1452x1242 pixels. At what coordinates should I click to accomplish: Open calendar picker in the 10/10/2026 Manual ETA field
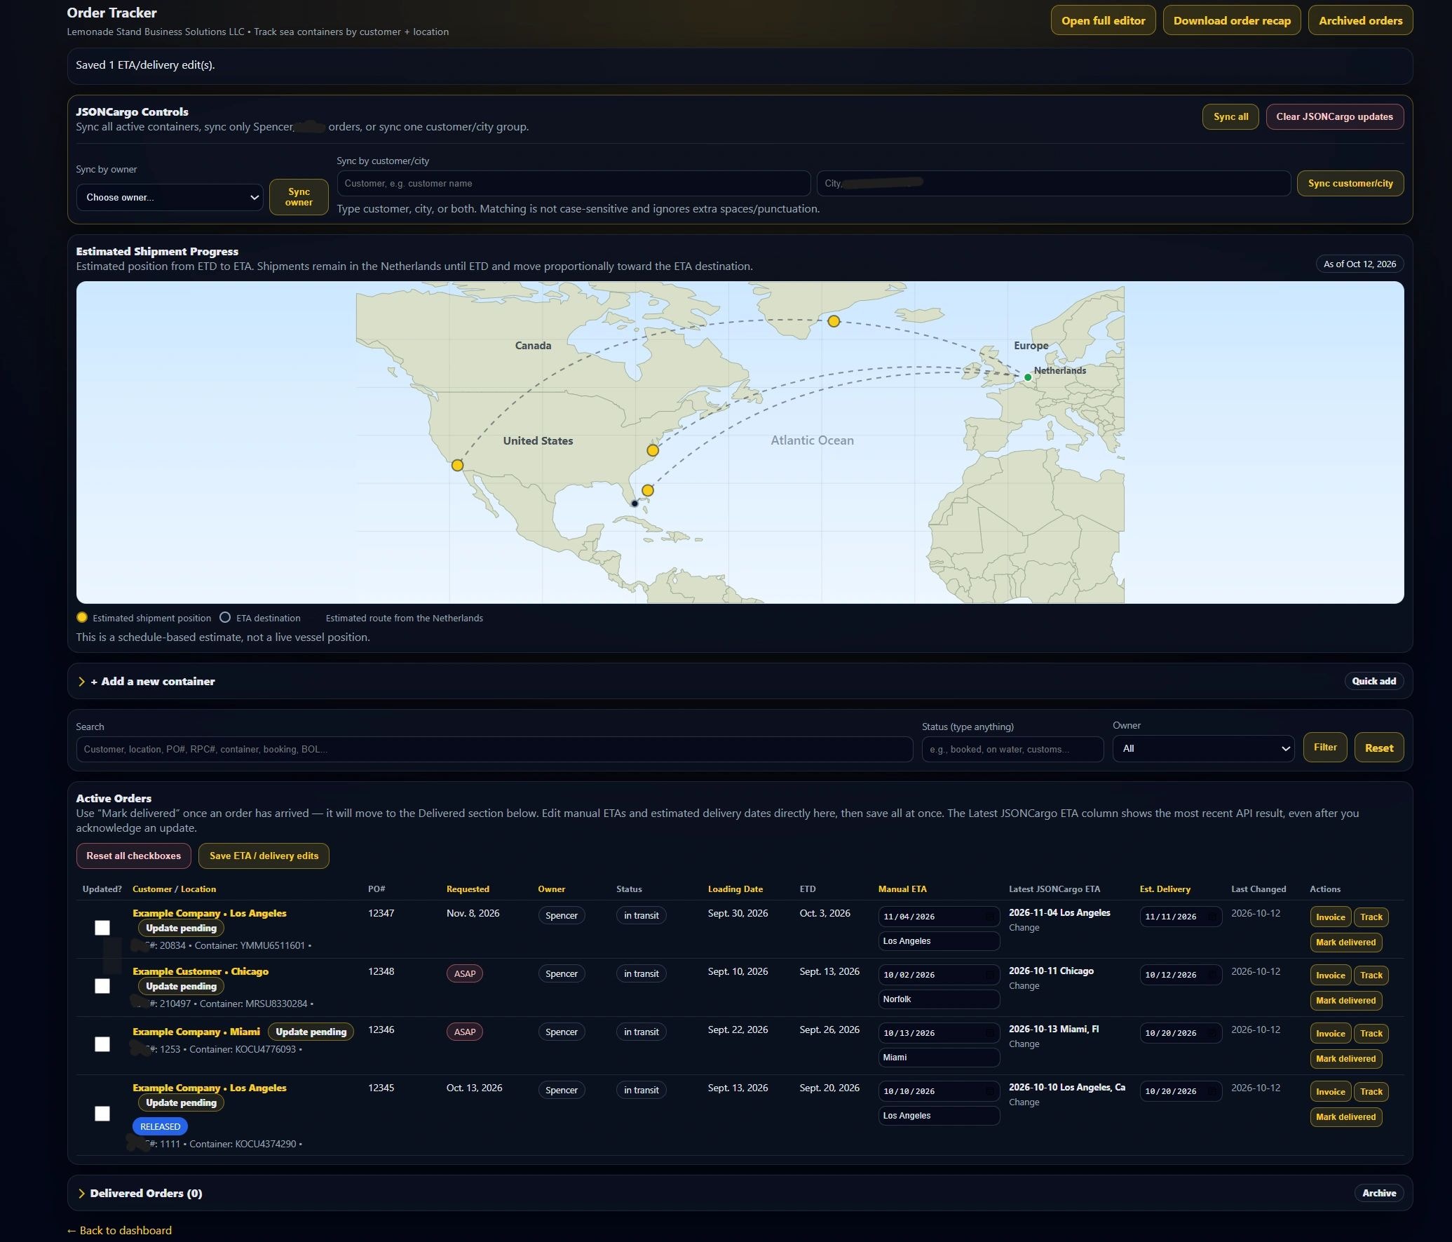[x=989, y=1091]
